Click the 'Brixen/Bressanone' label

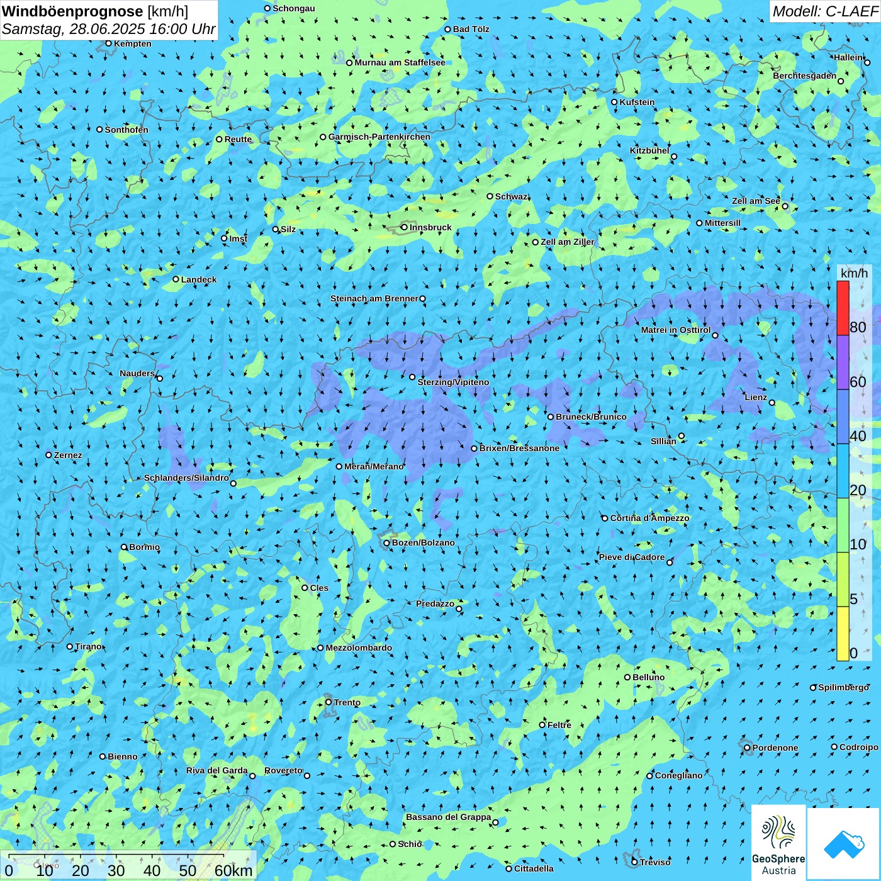(519, 448)
